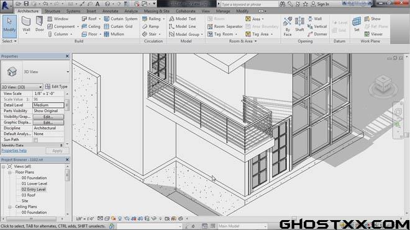
Task: Collapse the Views (all) tree node
Action: click(x=4, y=167)
